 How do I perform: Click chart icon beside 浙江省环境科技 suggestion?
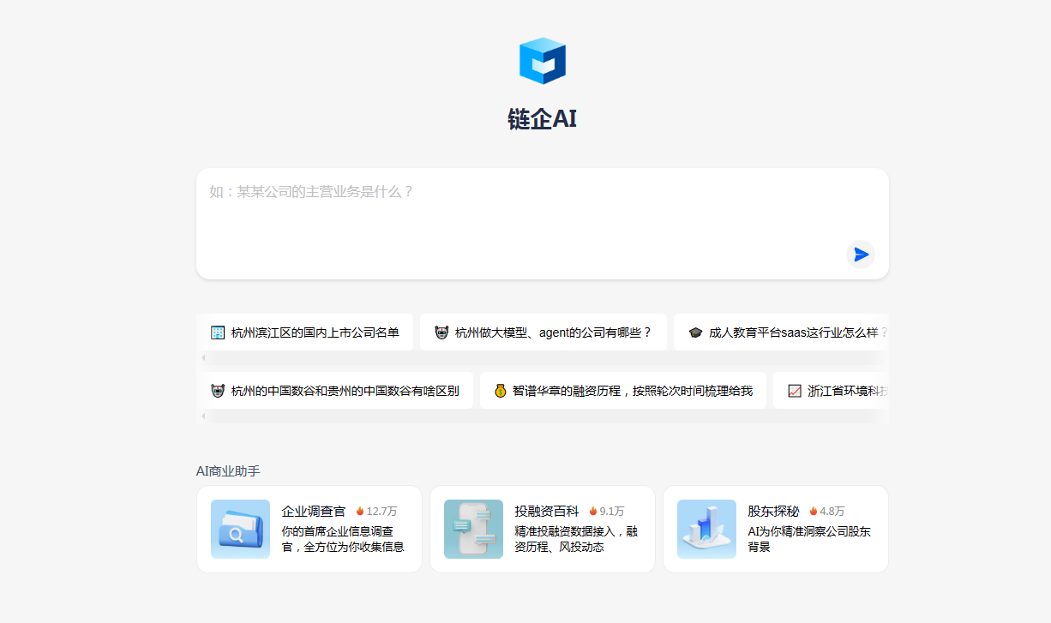(795, 391)
